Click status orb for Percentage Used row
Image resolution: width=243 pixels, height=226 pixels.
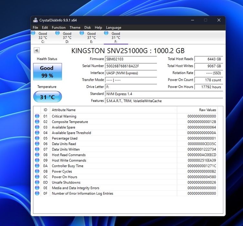click(37, 138)
